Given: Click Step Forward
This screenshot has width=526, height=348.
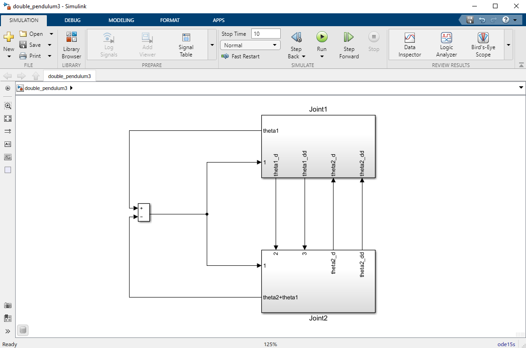Looking at the screenshot, I should point(349,45).
